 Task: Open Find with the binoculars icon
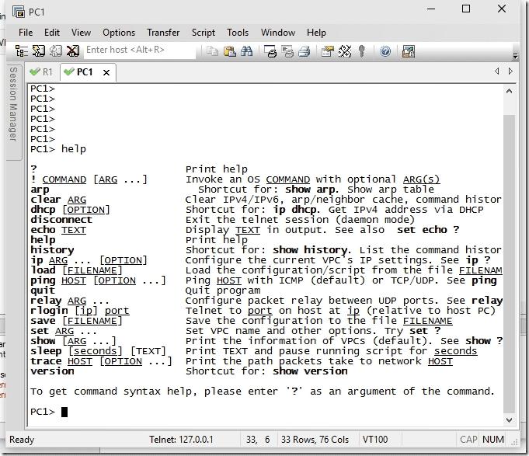(x=246, y=51)
